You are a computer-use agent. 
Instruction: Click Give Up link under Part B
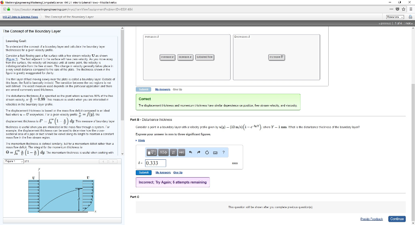point(178,172)
